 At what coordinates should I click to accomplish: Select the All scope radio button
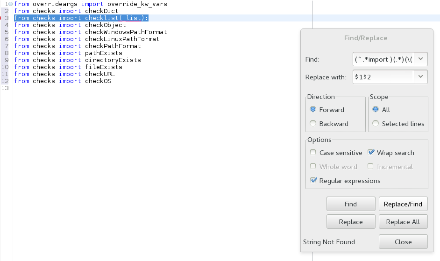tap(376, 109)
